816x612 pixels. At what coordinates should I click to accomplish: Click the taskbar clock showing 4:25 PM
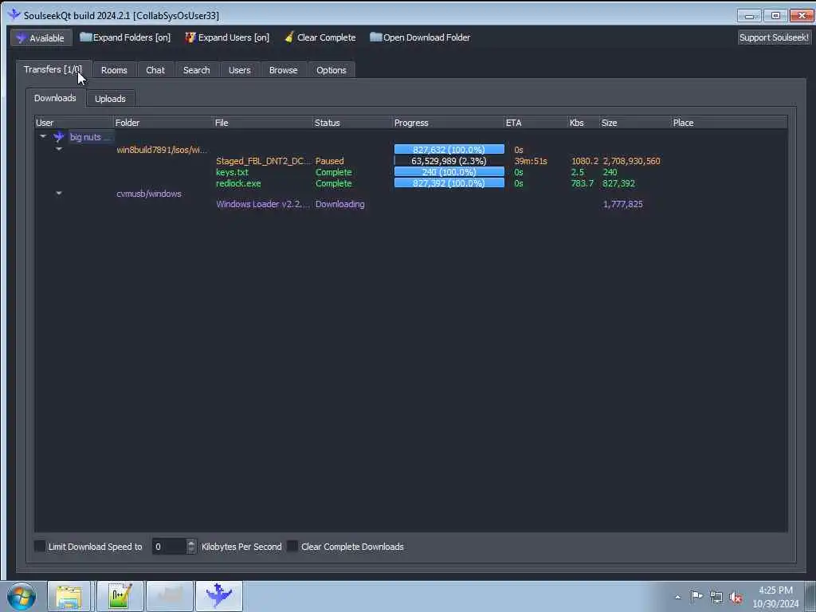point(775,597)
